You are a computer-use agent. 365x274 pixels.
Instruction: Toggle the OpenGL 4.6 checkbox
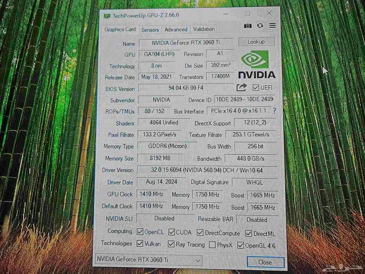[x=240, y=245]
